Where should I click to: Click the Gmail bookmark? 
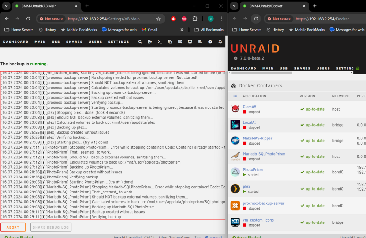[x=149, y=30]
